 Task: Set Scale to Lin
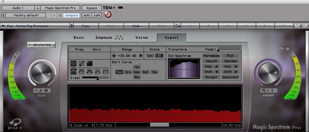[x=150, y=56]
